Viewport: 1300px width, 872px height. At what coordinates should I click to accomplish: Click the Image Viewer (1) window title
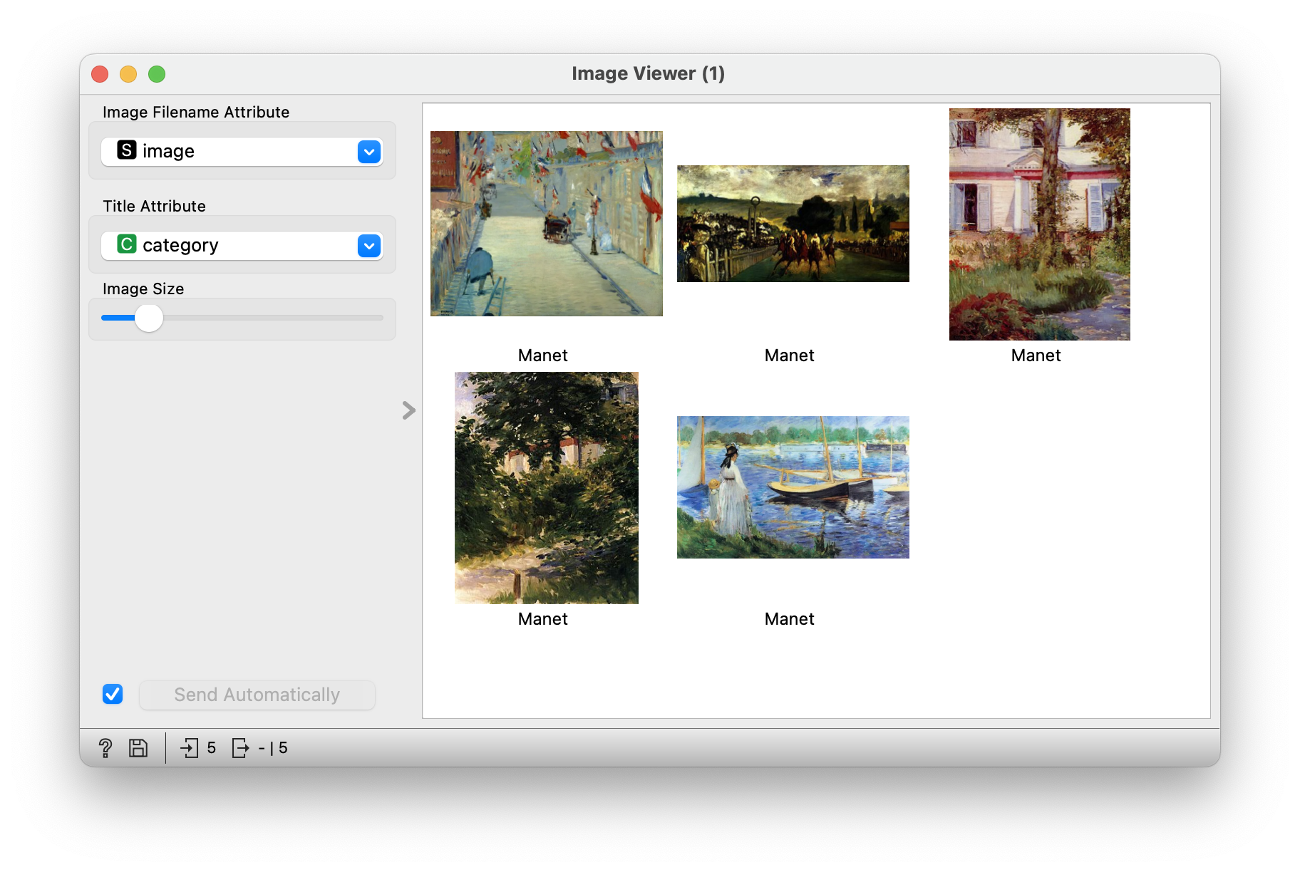(649, 73)
